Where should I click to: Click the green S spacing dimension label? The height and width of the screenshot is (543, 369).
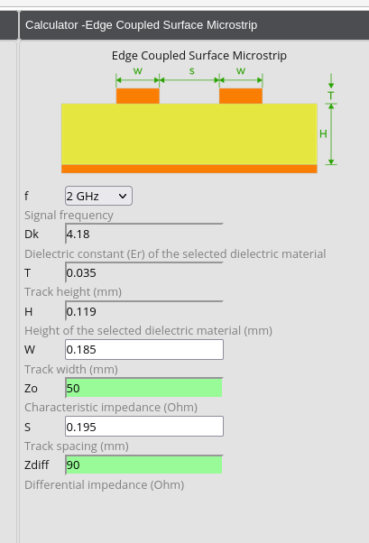[x=191, y=71]
